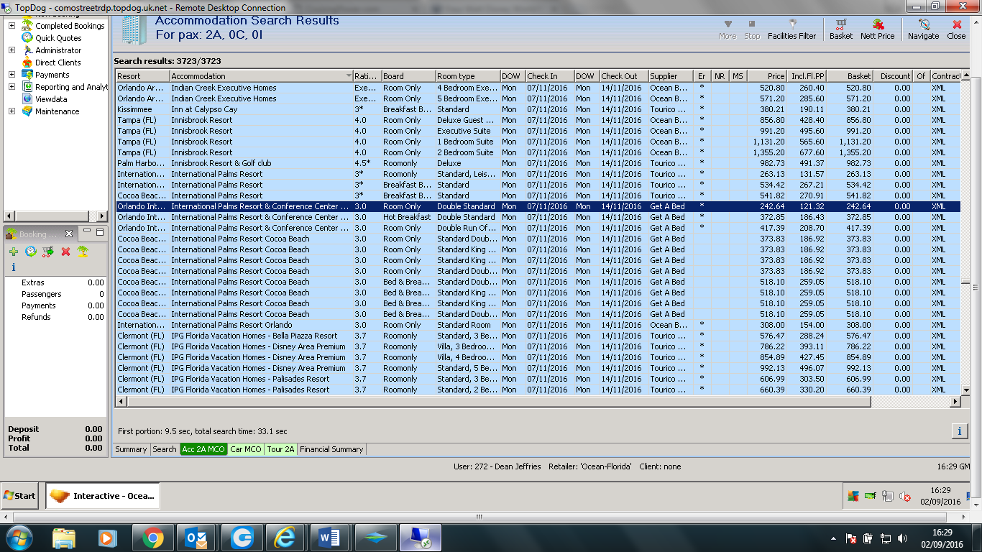This screenshot has width=982, height=552.
Task: Switch to the Financial Summary tab
Action: 331,449
